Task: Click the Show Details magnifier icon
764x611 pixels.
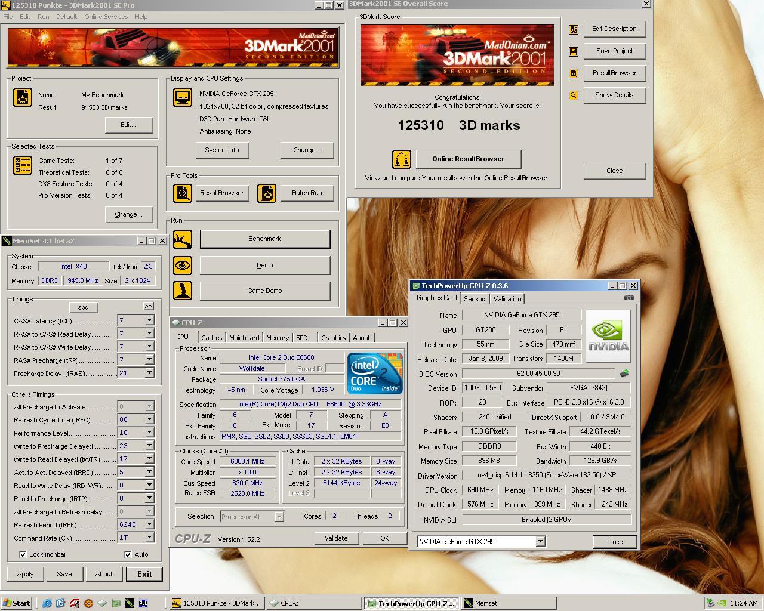Action: pos(574,95)
